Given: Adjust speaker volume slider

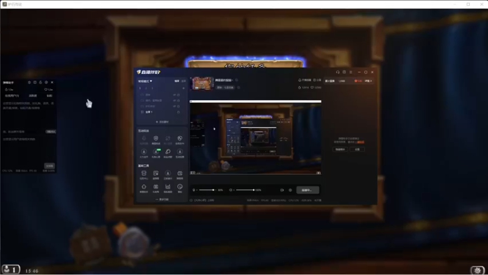Looking at the screenshot, I should (x=245, y=190).
